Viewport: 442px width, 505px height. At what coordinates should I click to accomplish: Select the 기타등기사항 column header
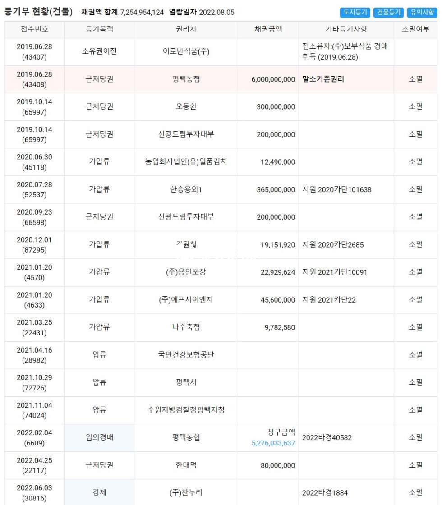point(346,29)
